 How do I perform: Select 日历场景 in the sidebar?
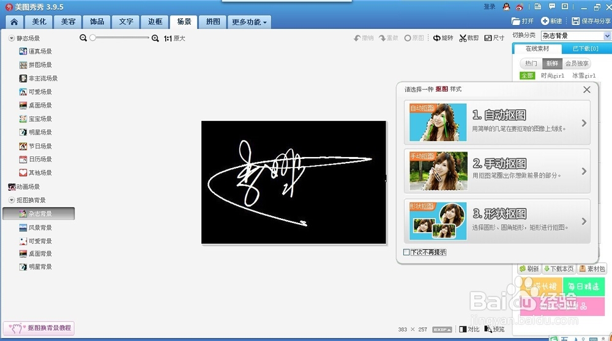click(35, 159)
